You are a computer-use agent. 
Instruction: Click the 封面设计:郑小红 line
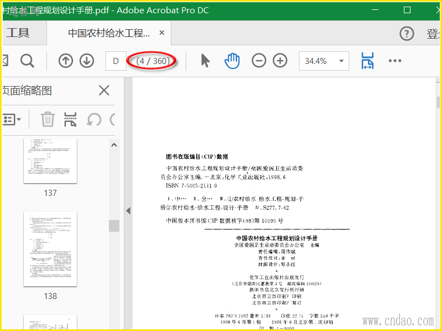[x=277, y=265]
